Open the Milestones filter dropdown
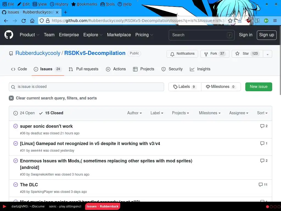This screenshot has height=211, width=281. [210, 113]
